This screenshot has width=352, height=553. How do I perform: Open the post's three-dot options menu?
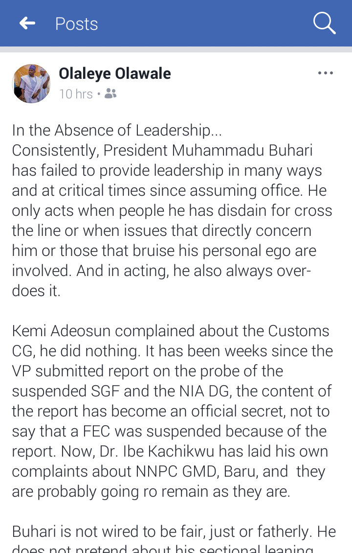point(325,73)
